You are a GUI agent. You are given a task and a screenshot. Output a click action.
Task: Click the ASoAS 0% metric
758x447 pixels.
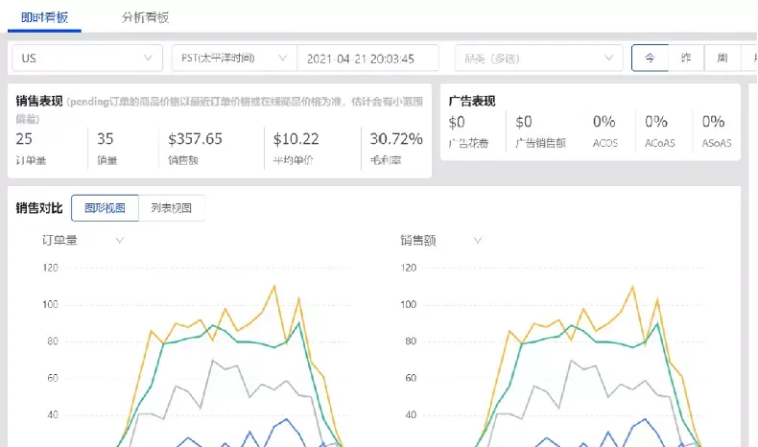[714, 122]
